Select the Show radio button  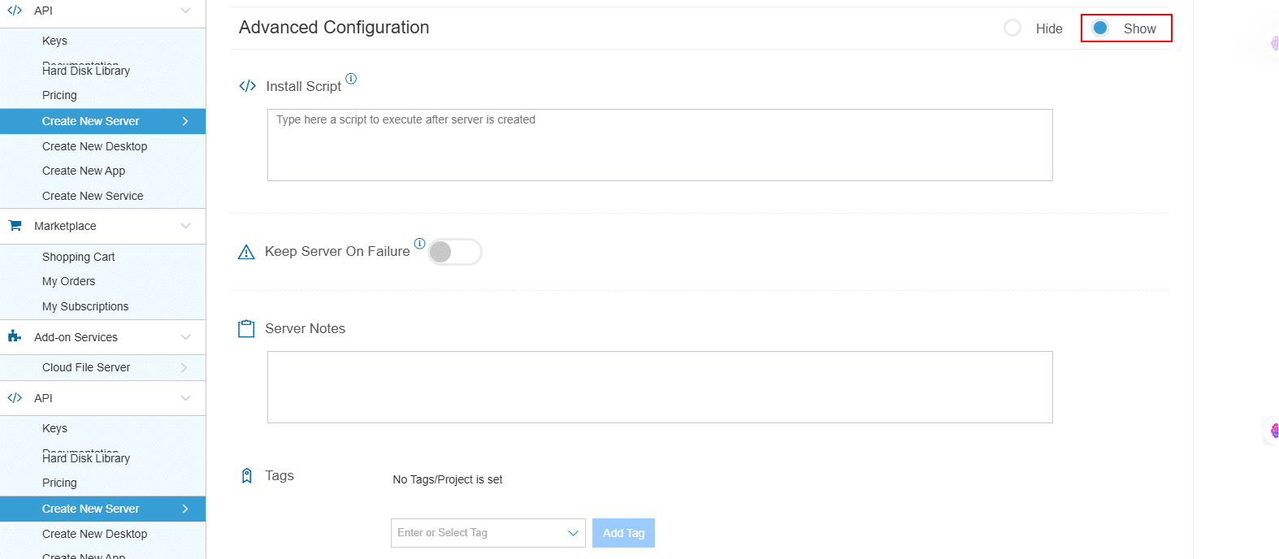pos(1099,28)
